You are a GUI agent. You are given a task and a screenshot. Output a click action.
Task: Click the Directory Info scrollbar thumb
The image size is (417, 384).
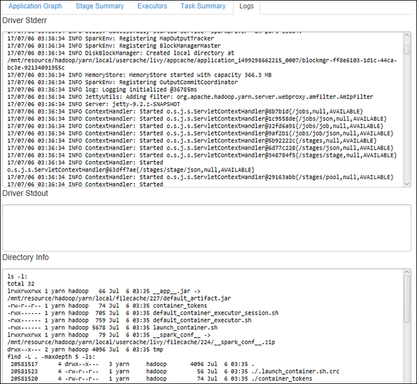pos(407,299)
